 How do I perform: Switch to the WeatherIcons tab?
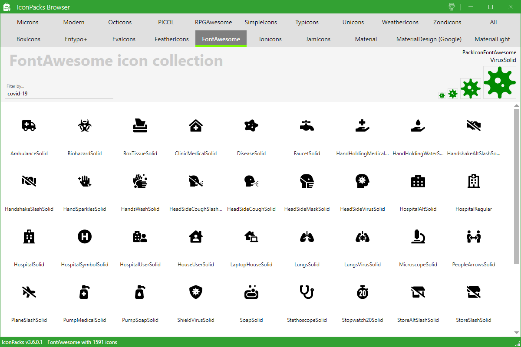pyautogui.click(x=400, y=22)
